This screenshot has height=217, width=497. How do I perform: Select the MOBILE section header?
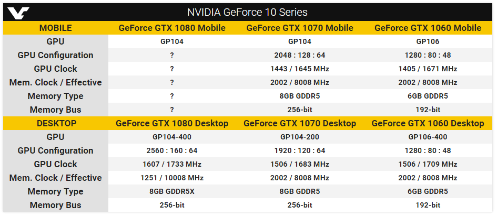55,28
